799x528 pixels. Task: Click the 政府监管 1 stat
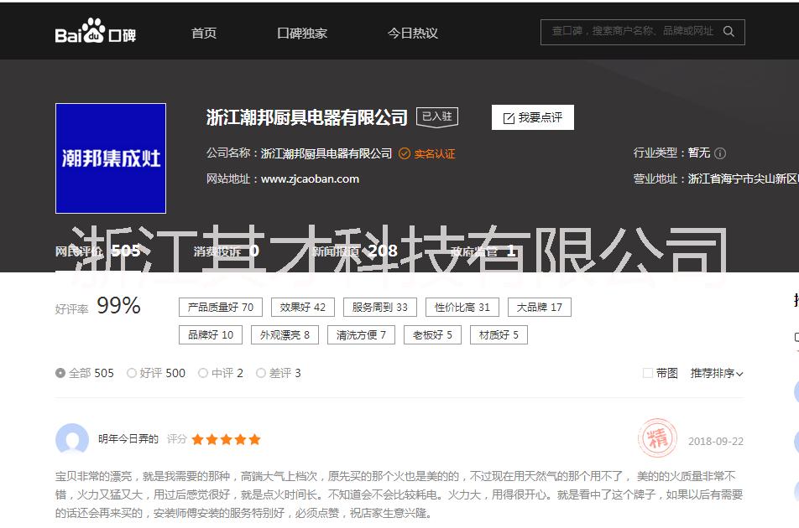tap(483, 251)
